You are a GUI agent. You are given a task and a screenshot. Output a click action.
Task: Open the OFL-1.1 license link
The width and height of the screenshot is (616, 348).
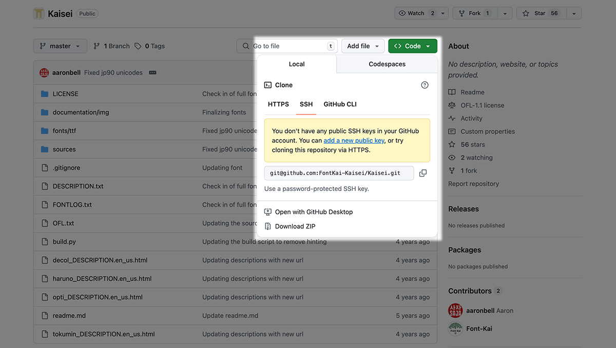click(482, 105)
